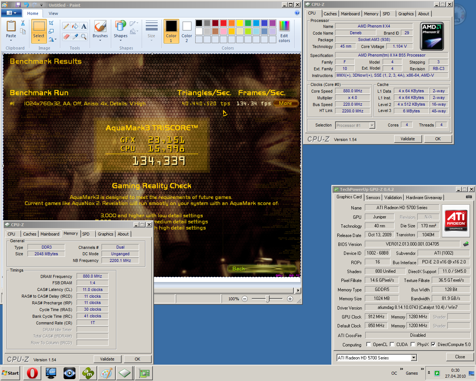Enable the CUDA checkbox in GPU-Z

pos(392,344)
